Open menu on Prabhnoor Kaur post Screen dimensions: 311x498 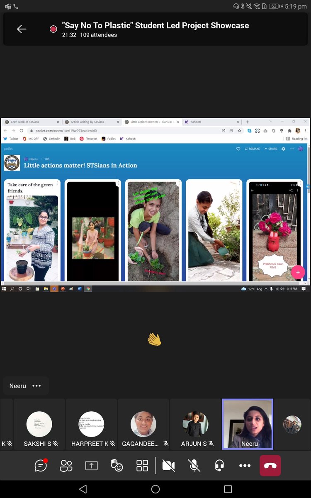(299, 183)
